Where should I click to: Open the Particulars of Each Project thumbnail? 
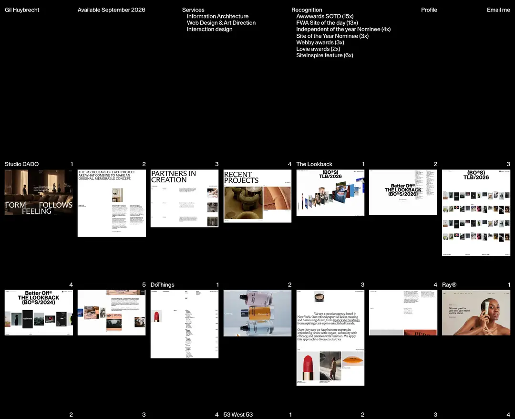pos(112,203)
